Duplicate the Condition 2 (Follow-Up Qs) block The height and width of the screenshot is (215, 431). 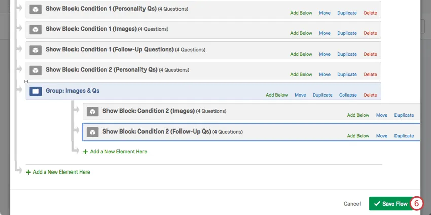[x=404, y=136]
